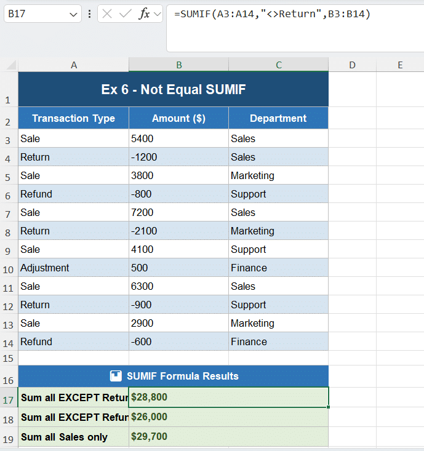Click the 'Department' header cell
The image size is (424, 451).
point(278,118)
